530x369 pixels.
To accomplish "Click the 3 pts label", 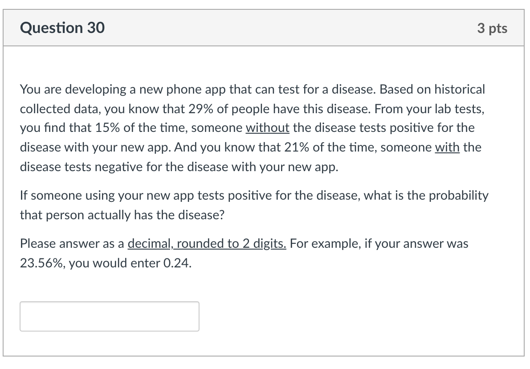I will coord(493,28).
